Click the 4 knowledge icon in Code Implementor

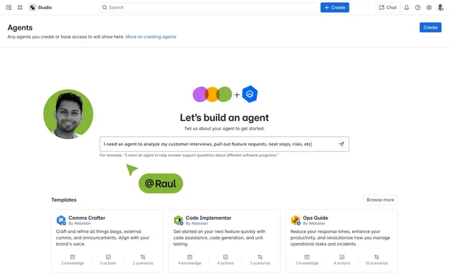(x=189, y=257)
